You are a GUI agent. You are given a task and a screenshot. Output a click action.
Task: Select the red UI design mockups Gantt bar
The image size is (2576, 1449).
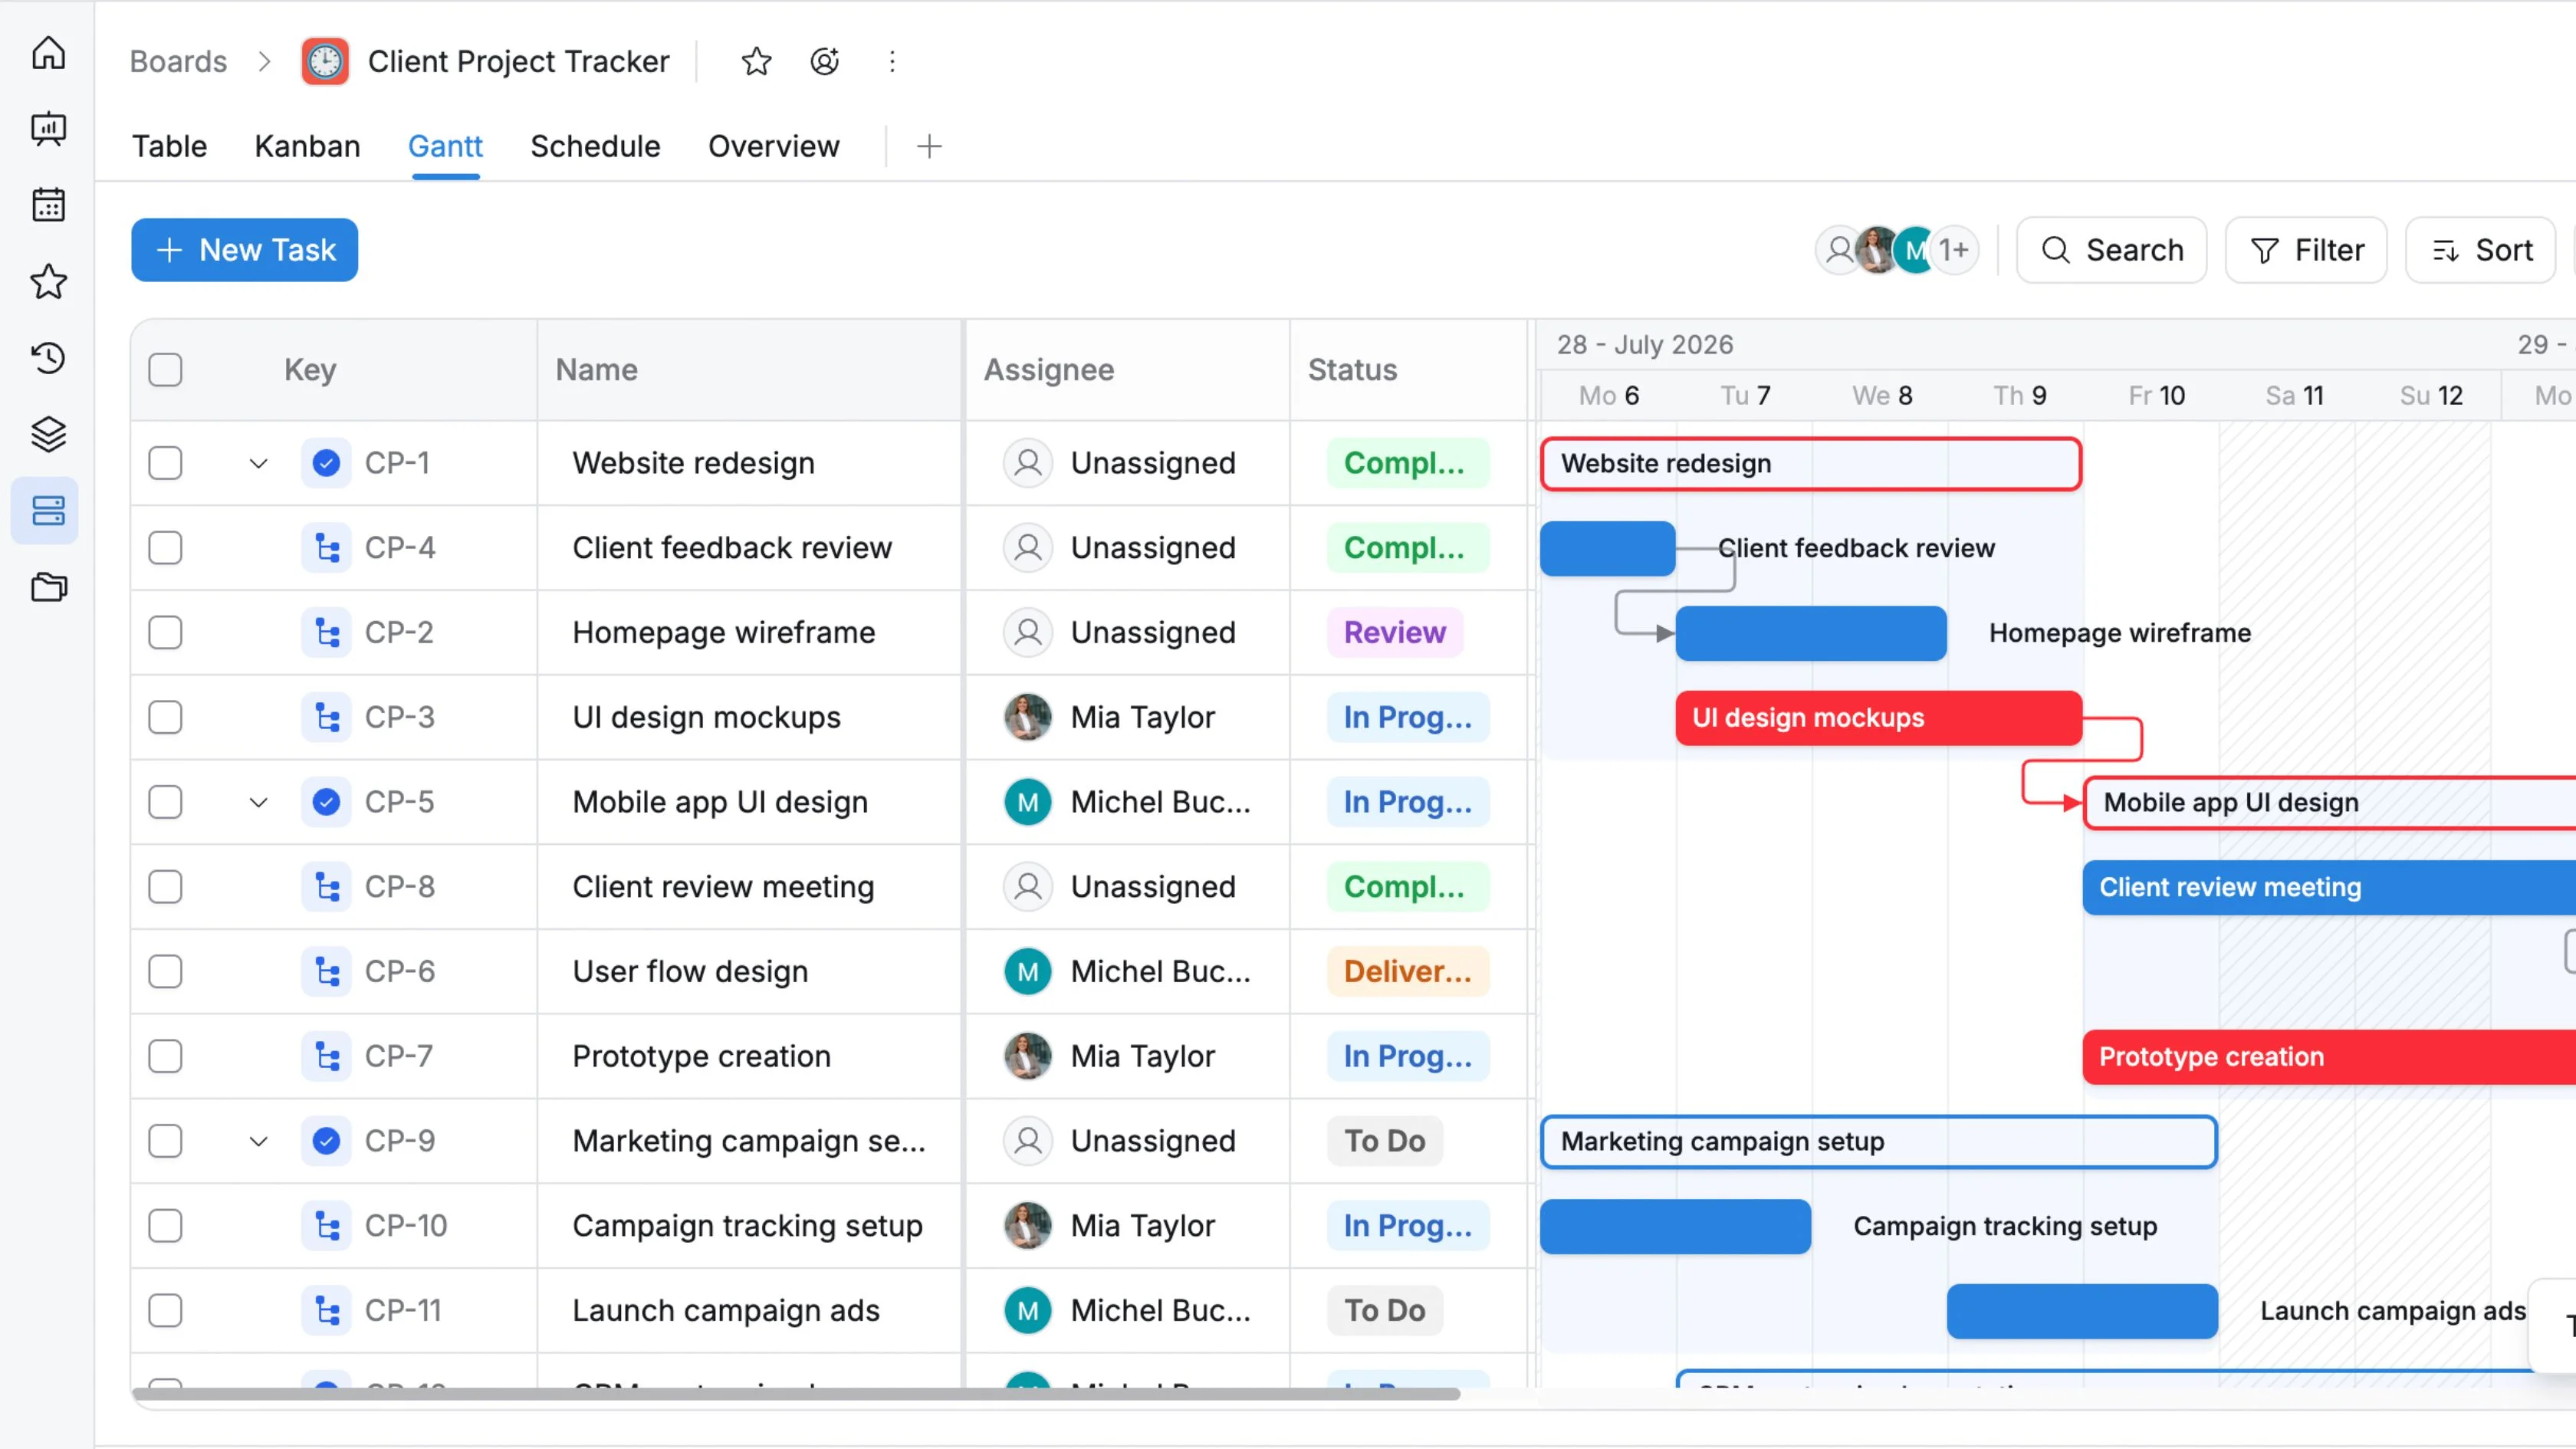(1879, 718)
